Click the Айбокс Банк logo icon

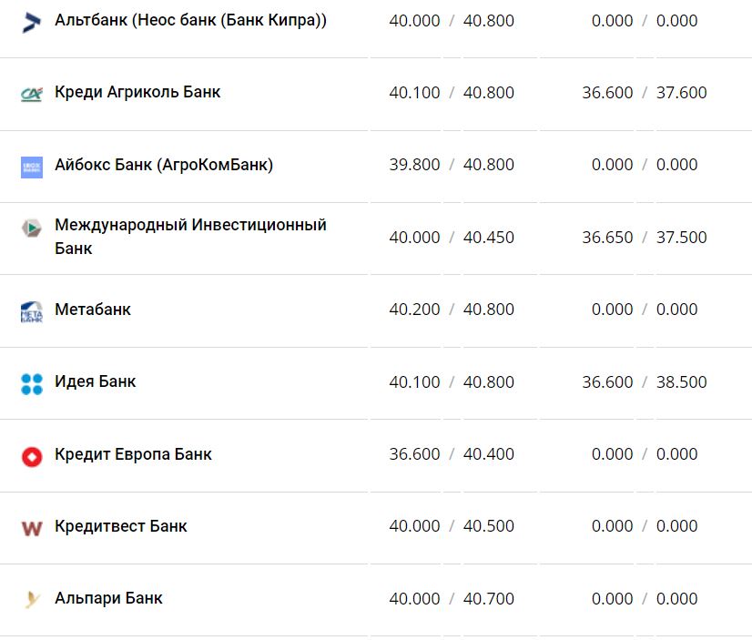32,167
